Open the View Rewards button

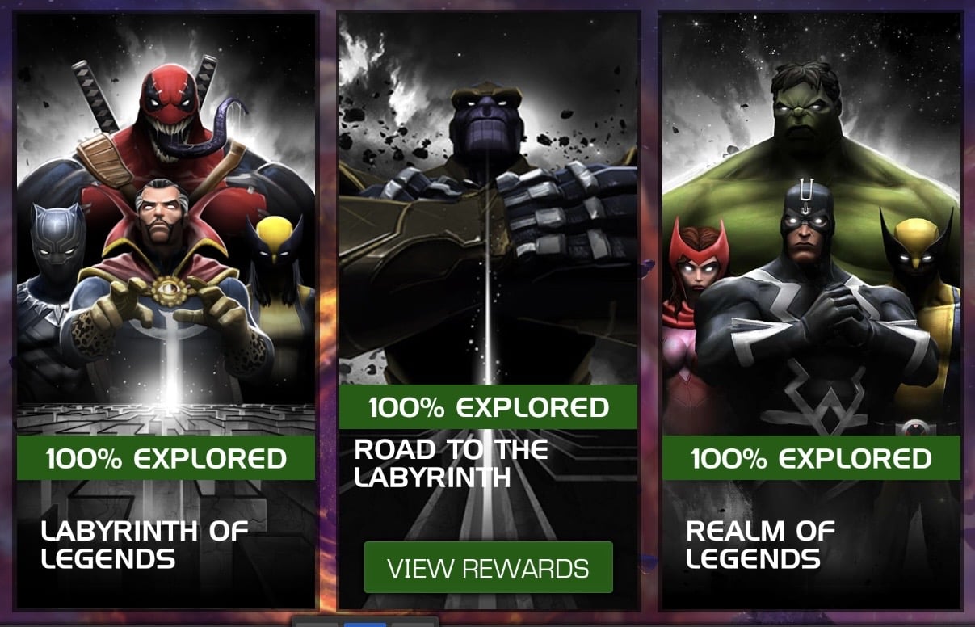(488, 567)
